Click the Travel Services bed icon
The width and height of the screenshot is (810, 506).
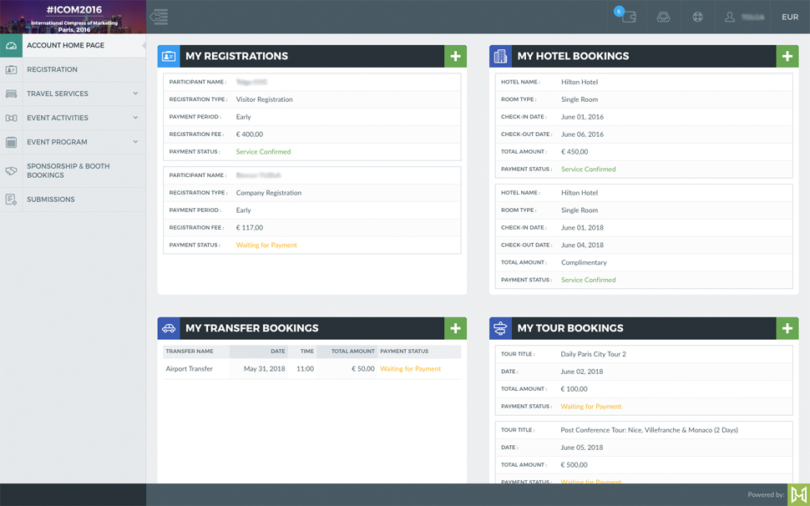point(11,94)
